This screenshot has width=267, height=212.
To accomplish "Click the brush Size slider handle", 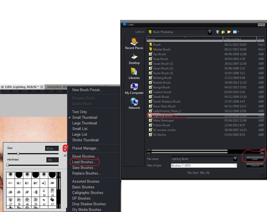I will (x=18, y=154).
